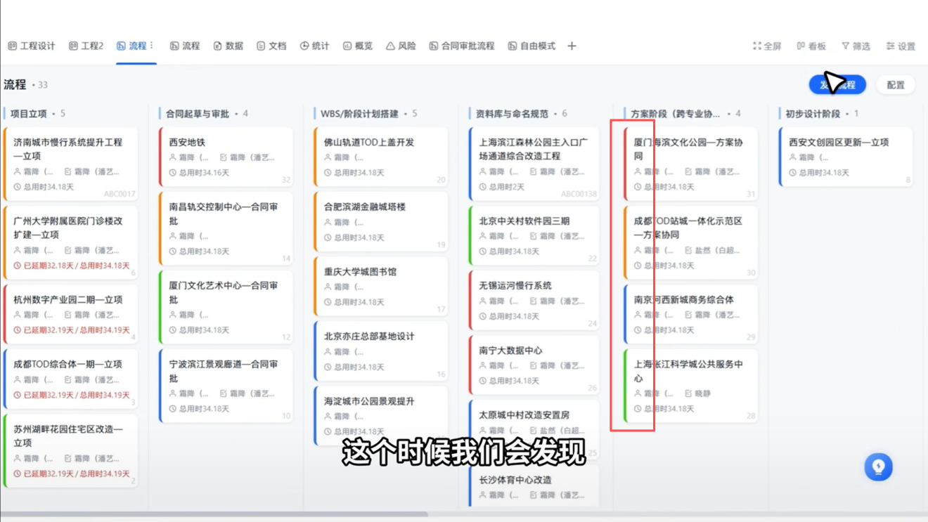Open the 风险 tab
The width and height of the screenshot is (928, 522).
coord(400,46)
